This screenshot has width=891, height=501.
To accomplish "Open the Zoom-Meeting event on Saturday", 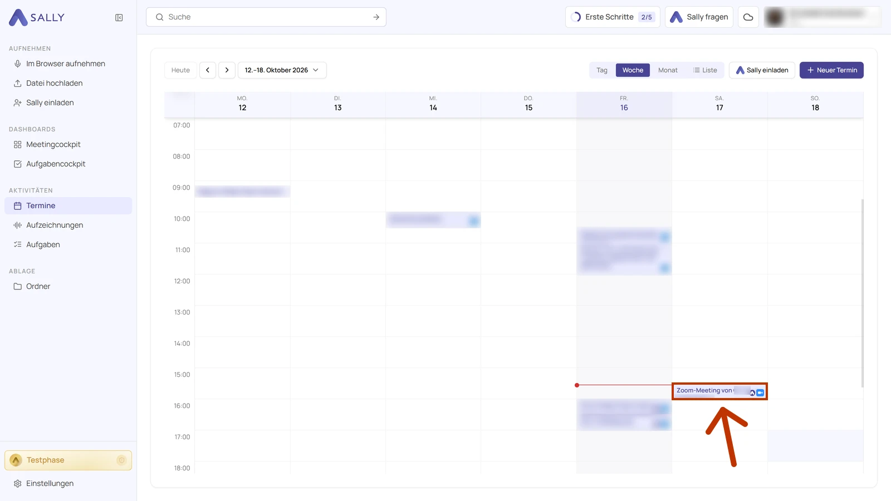I will (x=719, y=391).
